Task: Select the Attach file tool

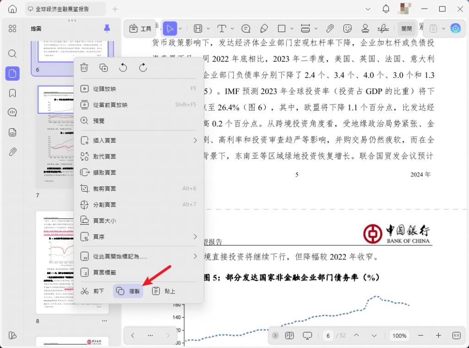Action: tap(330, 29)
